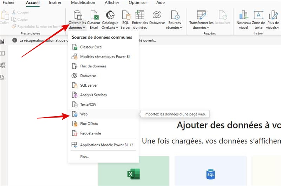Click the Couper scissors button
This screenshot has width=281, height=186.
coord(20,12)
